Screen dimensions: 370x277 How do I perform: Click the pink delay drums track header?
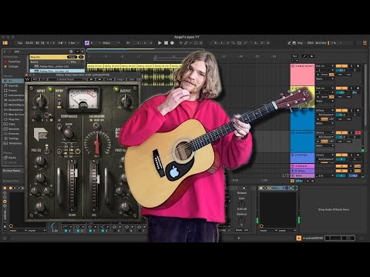click(302, 75)
